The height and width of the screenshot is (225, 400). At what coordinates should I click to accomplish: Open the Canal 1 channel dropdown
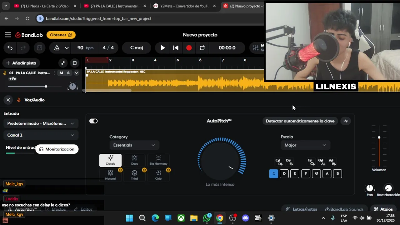click(x=41, y=135)
